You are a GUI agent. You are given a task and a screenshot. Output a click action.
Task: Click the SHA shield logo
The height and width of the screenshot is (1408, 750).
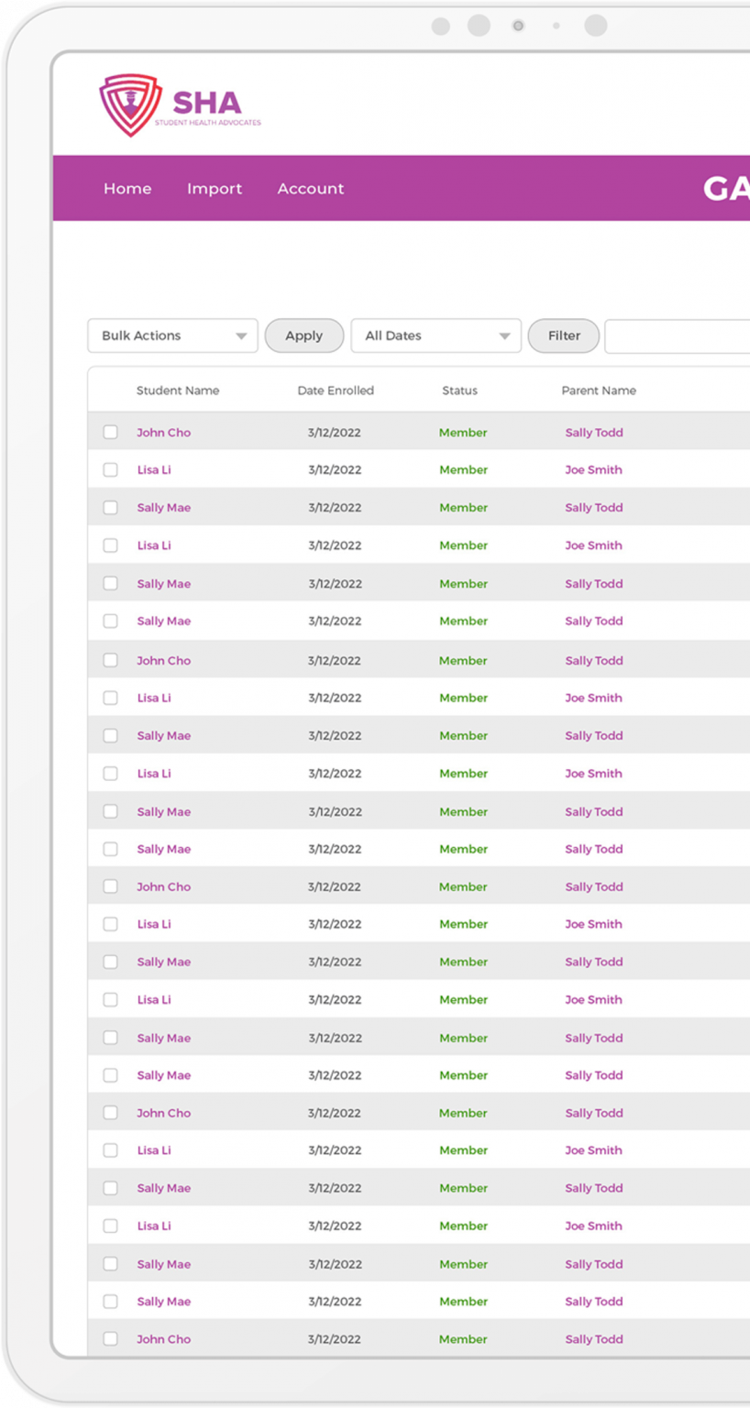[129, 106]
